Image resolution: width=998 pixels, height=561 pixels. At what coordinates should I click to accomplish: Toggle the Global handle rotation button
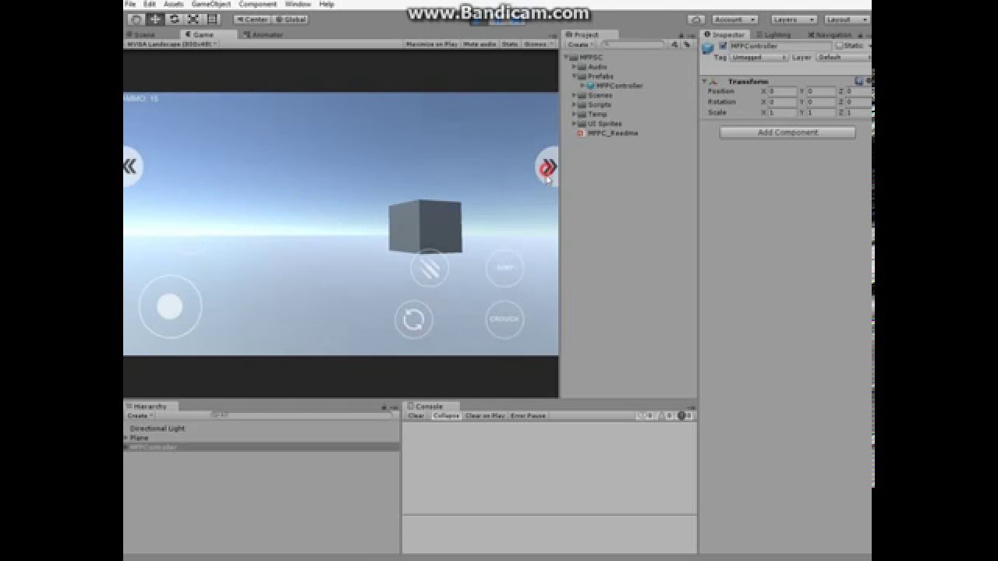click(x=291, y=19)
